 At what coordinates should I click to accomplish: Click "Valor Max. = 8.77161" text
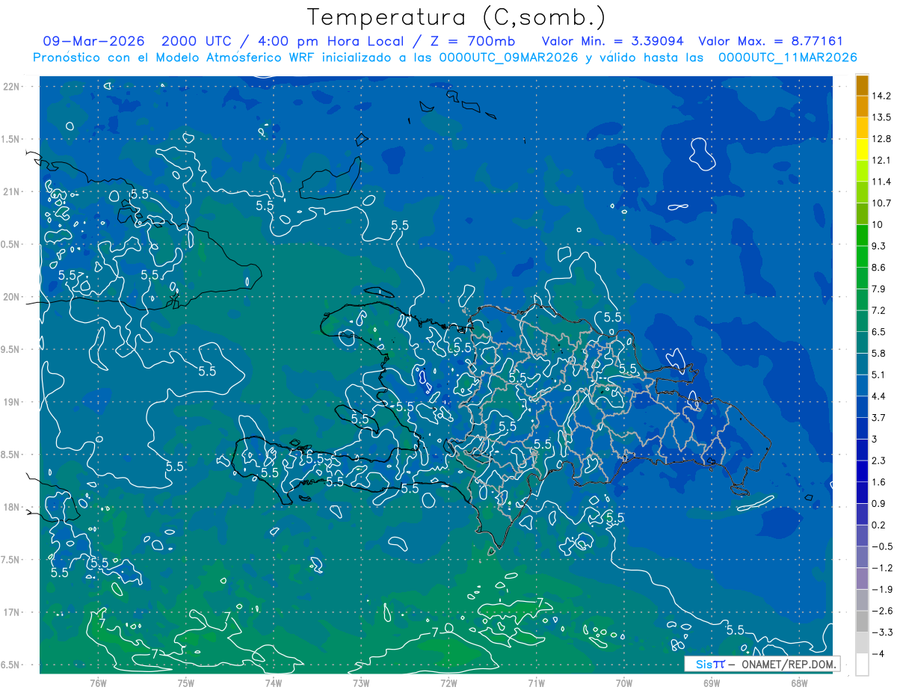[x=769, y=41]
